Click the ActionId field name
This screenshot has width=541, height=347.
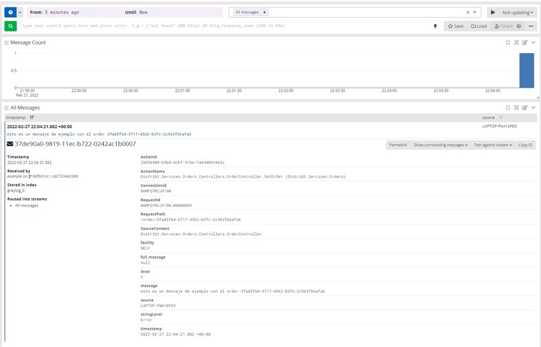149,157
